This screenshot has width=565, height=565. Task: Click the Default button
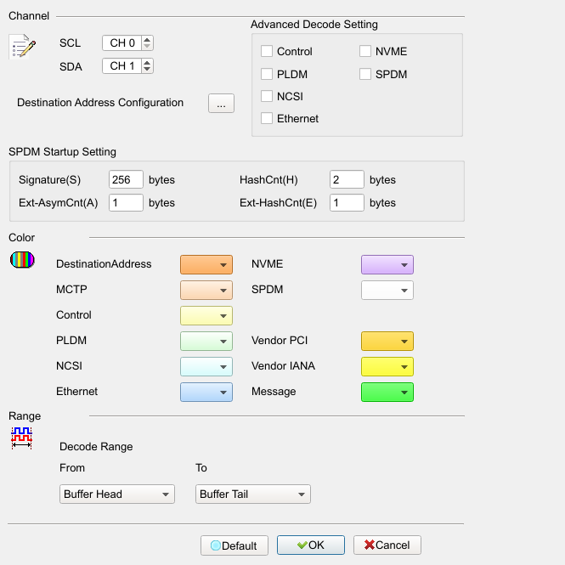tap(234, 545)
